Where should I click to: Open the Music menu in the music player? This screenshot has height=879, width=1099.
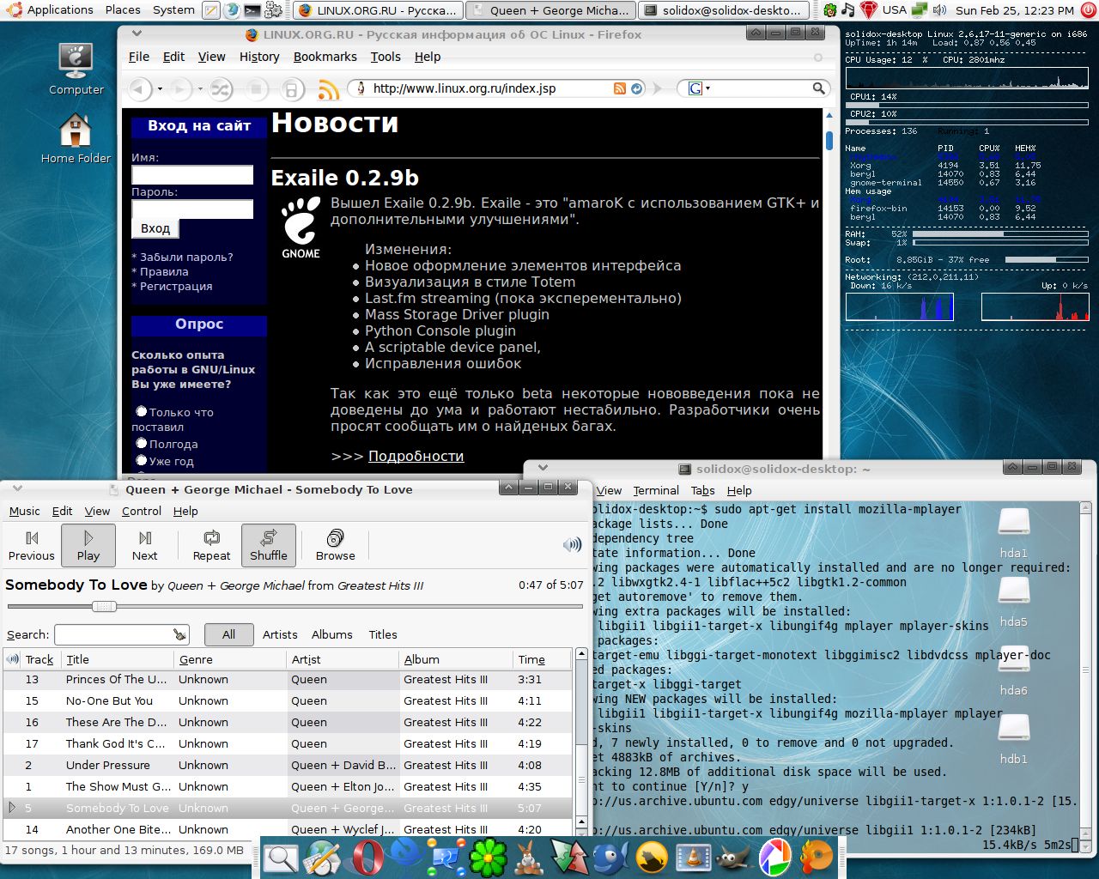(24, 511)
